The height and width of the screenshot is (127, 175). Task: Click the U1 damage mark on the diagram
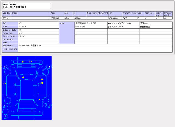coord(42,80)
